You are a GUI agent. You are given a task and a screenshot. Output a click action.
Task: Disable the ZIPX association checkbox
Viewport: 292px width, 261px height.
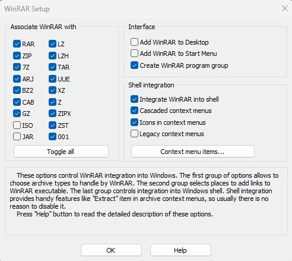click(52, 114)
